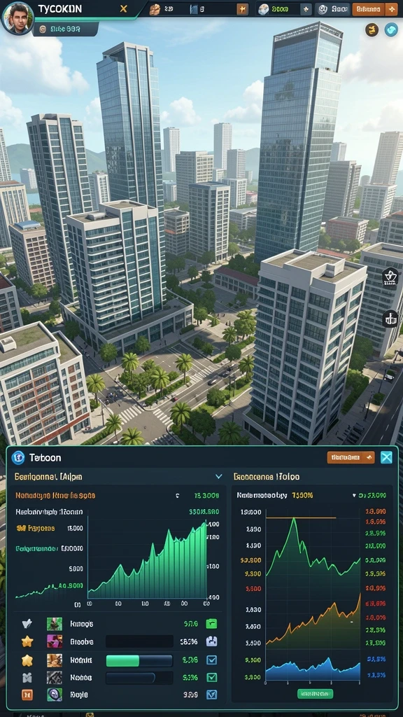Click the gold coin icon top right

(372, 29)
